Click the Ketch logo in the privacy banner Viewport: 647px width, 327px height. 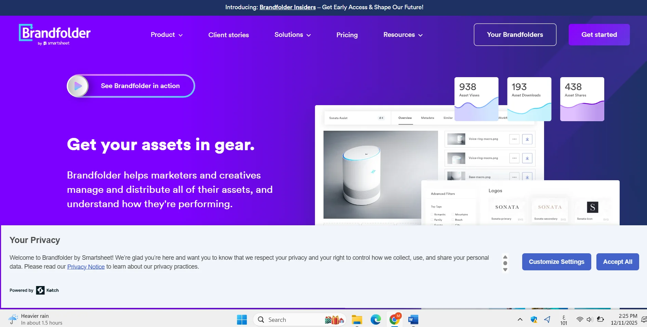click(x=40, y=290)
